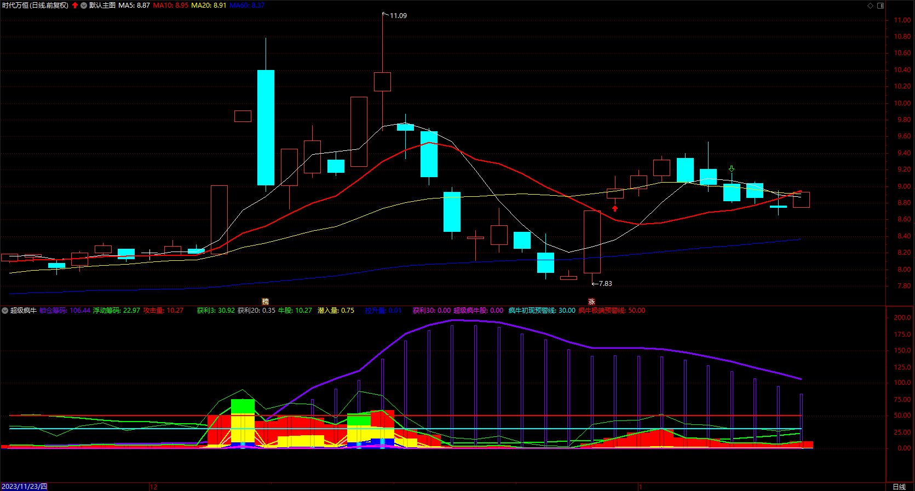
Task: Click the 默认主图 main chart label
Action: pyautogui.click(x=102, y=5)
